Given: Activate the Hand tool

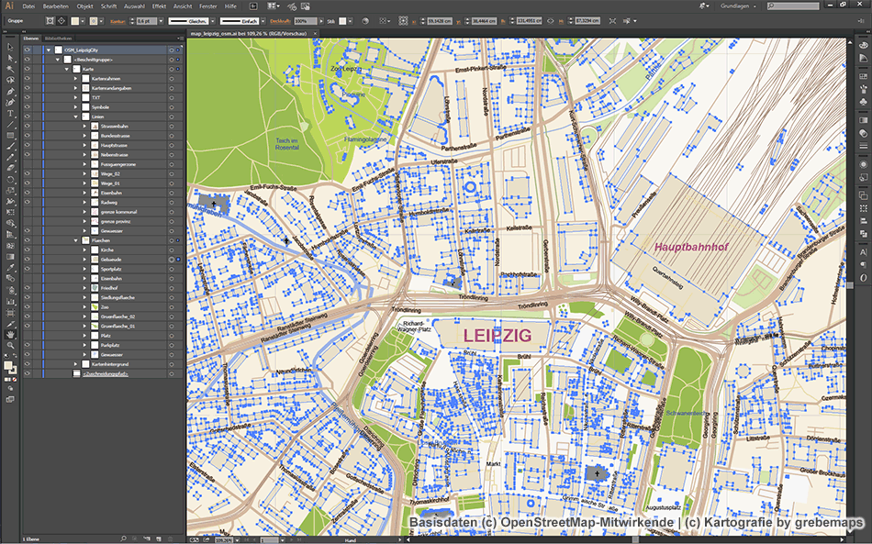Looking at the screenshot, I should click(x=11, y=334).
